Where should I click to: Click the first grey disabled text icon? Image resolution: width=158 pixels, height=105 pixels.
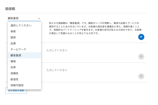click(x=141, y=57)
